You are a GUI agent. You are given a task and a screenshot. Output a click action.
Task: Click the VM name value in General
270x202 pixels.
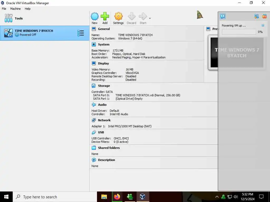[x=135, y=35]
